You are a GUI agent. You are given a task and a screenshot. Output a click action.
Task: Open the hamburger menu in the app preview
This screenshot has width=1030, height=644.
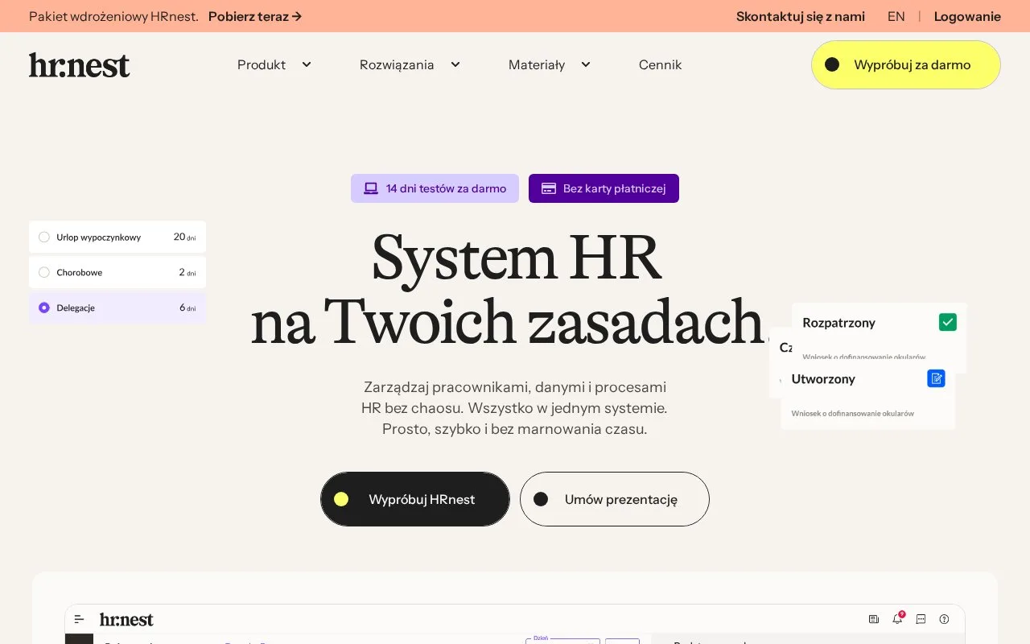(x=79, y=619)
